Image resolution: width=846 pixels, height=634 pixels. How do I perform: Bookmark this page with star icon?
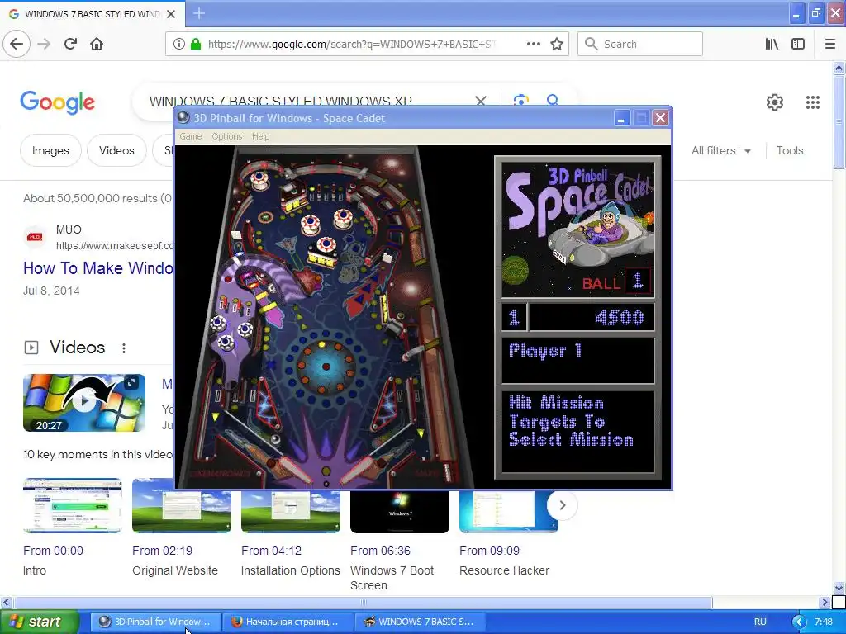(x=557, y=44)
